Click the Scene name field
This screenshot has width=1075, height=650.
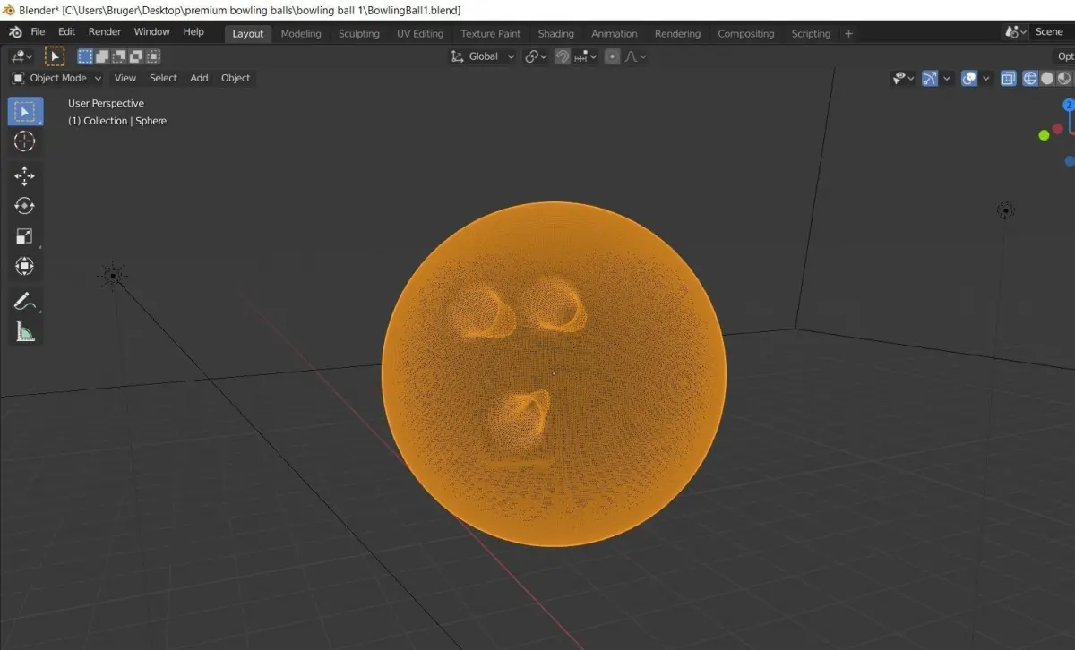coord(1052,32)
